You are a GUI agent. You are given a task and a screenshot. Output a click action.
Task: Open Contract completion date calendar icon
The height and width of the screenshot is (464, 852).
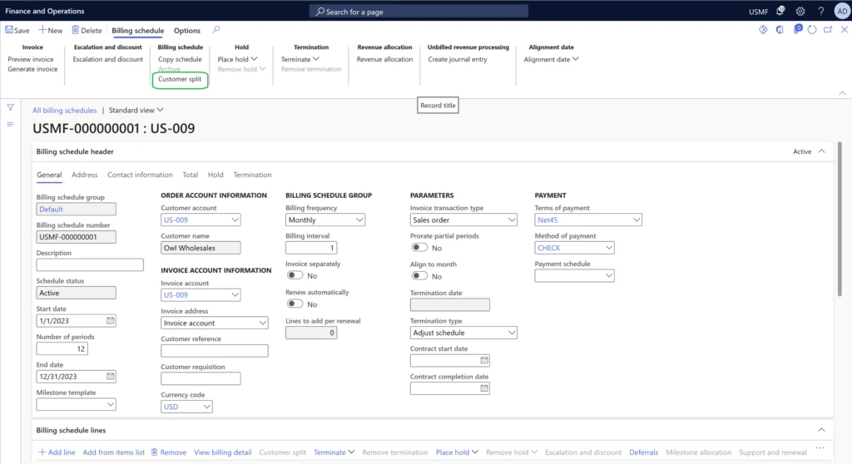(x=484, y=388)
